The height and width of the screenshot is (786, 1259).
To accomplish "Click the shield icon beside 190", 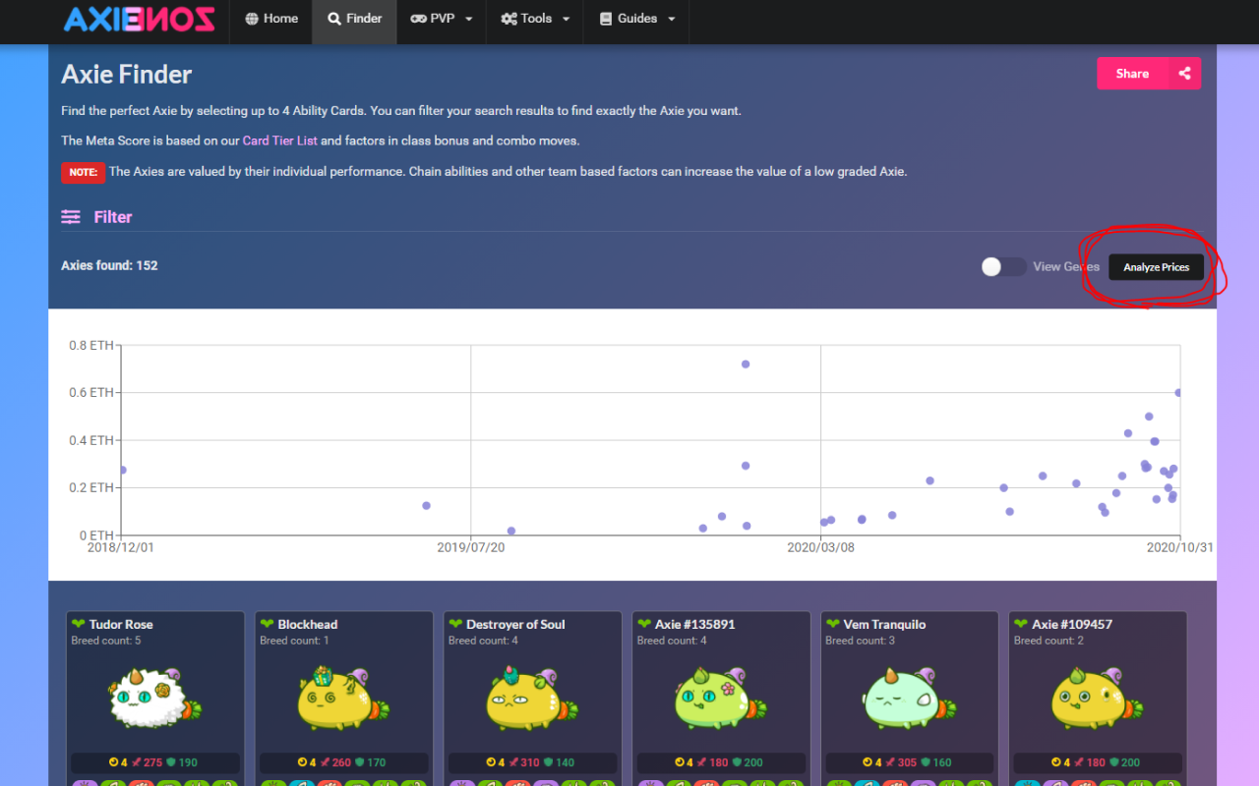I will [171, 762].
